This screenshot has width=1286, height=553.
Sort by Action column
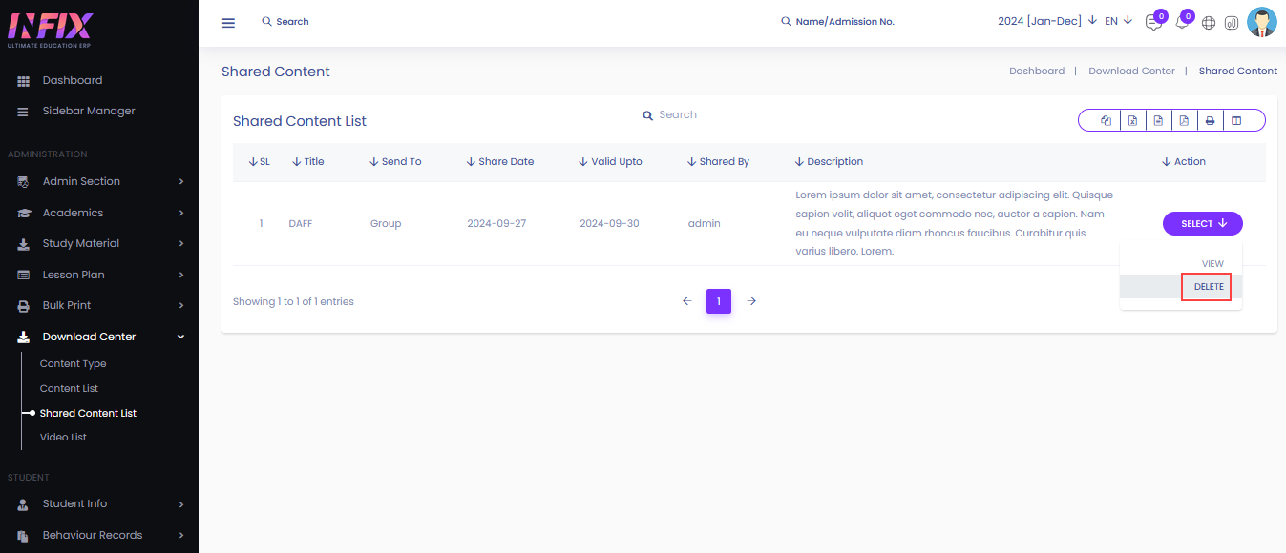pyautogui.click(x=1184, y=162)
